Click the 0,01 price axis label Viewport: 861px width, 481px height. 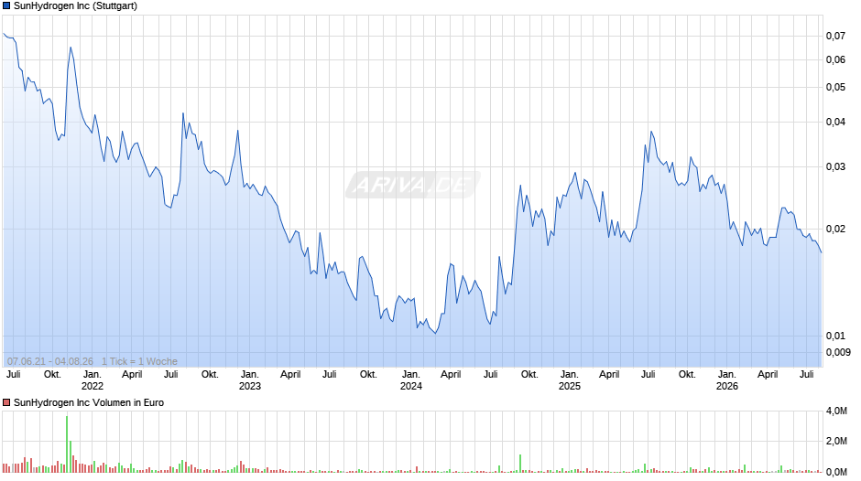(835, 336)
